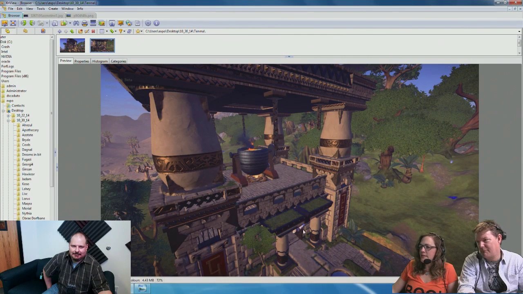Screen dimensions: 523x294
Task: Switch to the p9G4N8b.png tab
Action: (x=80, y=16)
